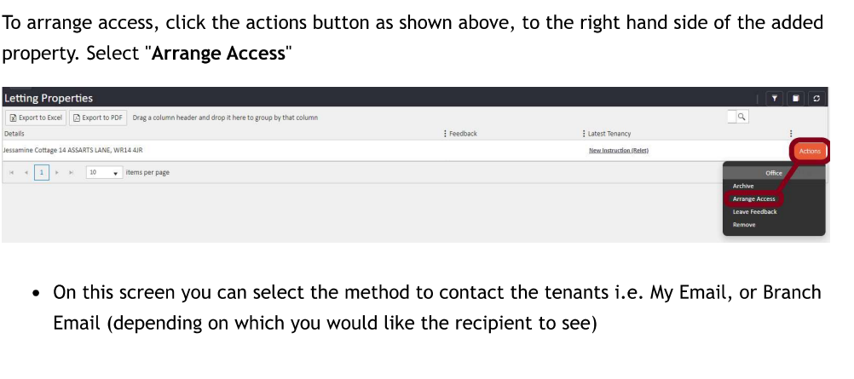
Task: Go to the previous page arrow
Action: (26, 172)
